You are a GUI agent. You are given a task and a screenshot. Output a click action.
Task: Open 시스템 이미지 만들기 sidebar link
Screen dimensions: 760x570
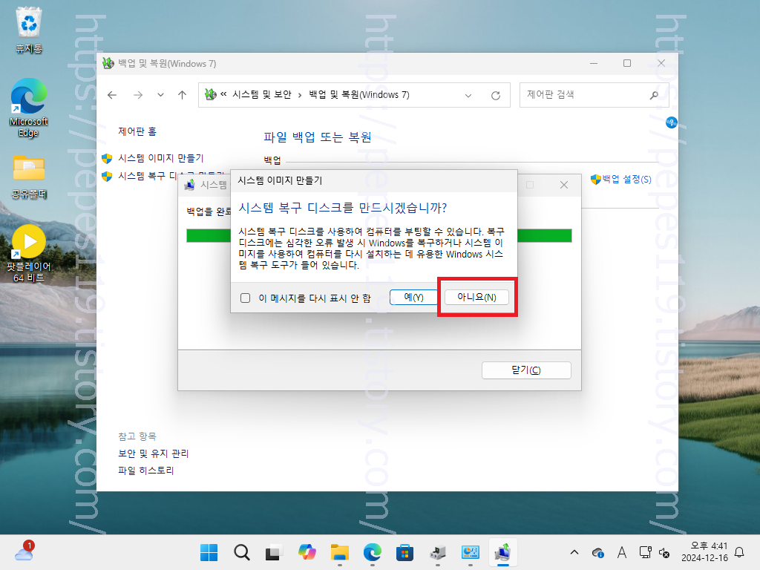click(161, 158)
